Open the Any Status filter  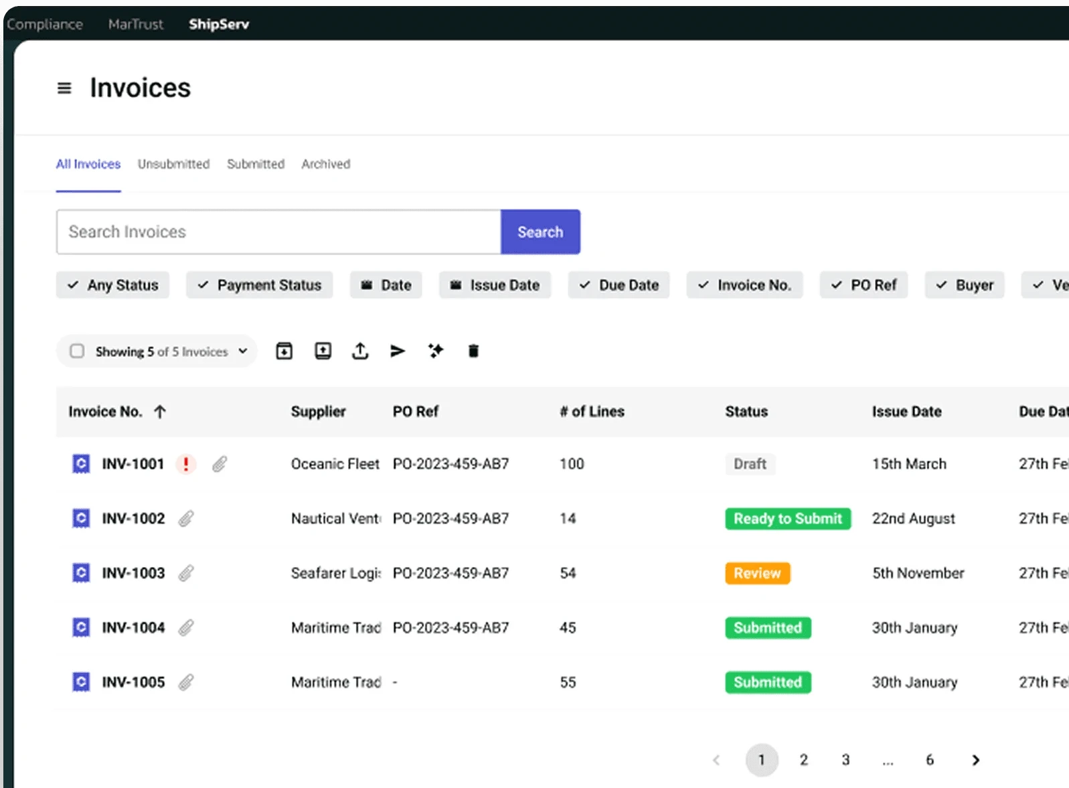click(x=112, y=285)
